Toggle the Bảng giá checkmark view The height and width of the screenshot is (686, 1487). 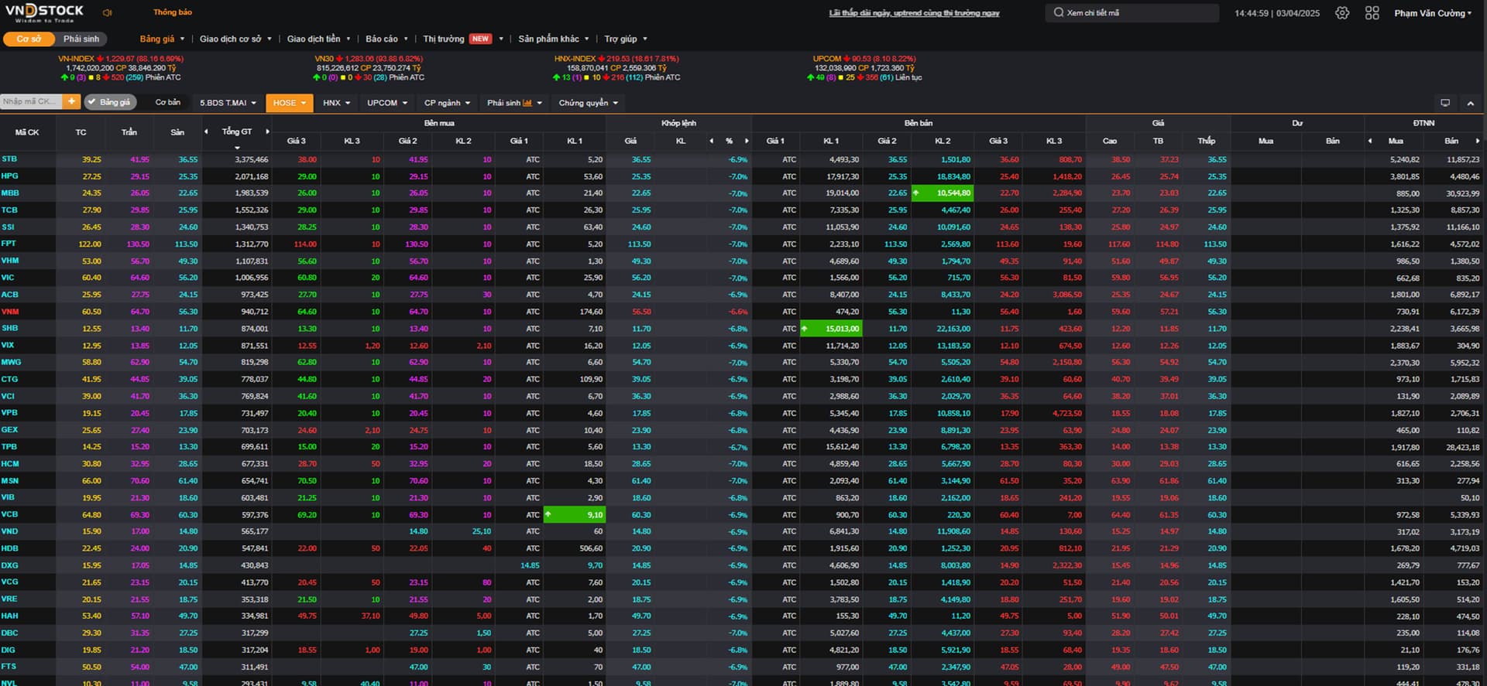pyautogui.click(x=109, y=102)
